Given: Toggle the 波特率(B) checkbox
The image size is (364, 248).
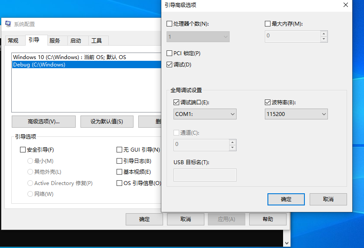Looking at the screenshot, I should 267,102.
